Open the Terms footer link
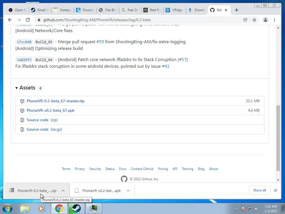285x214 pixels. click(x=66, y=169)
